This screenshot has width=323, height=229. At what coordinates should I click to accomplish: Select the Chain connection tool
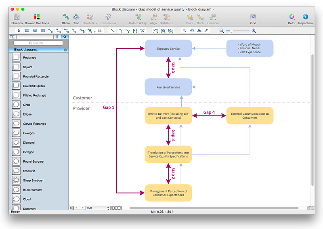[x=65, y=17]
